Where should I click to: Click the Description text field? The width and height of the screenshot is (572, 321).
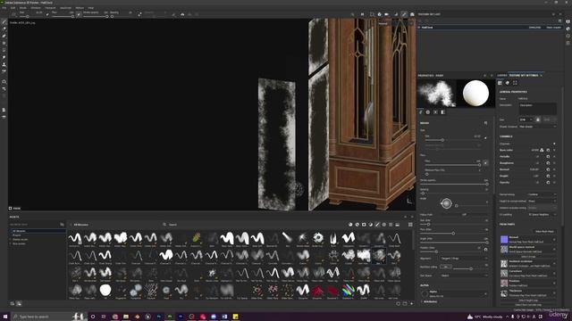[537, 109]
